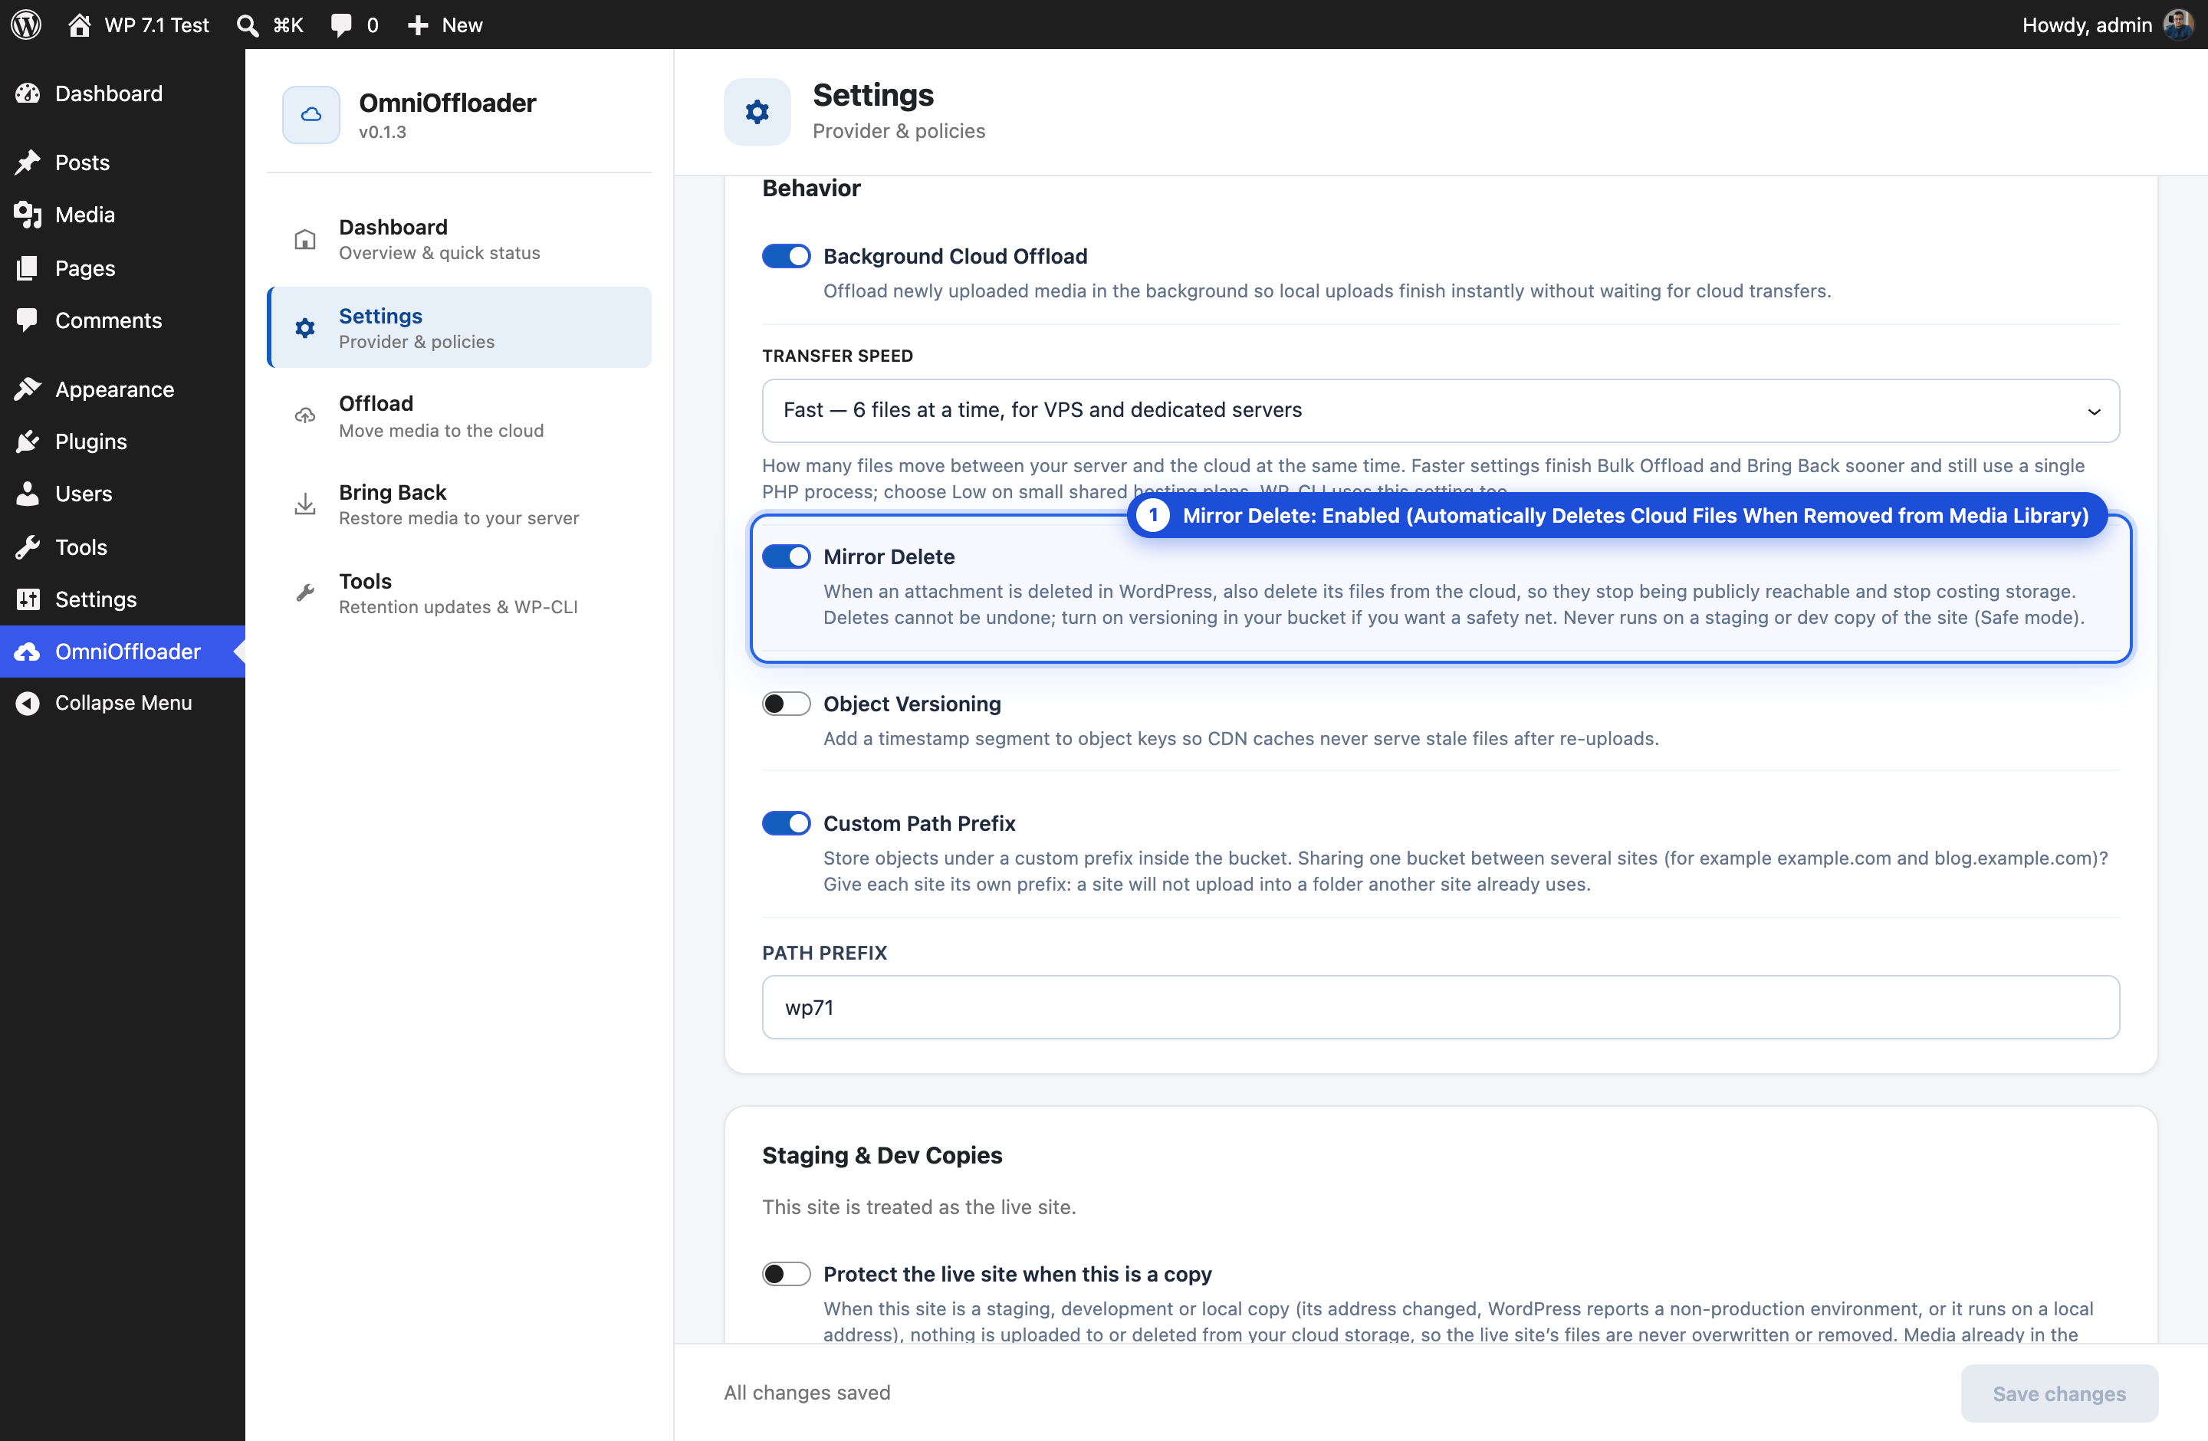Open the Transfer Speed dropdown
Viewport: 2208px width, 1441px height.
(x=1440, y=410)
